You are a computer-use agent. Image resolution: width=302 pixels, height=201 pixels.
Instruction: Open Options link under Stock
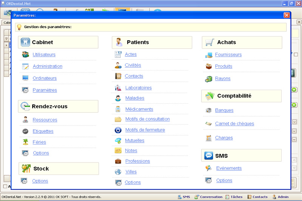pyautogui.click(x=40, y=181)
